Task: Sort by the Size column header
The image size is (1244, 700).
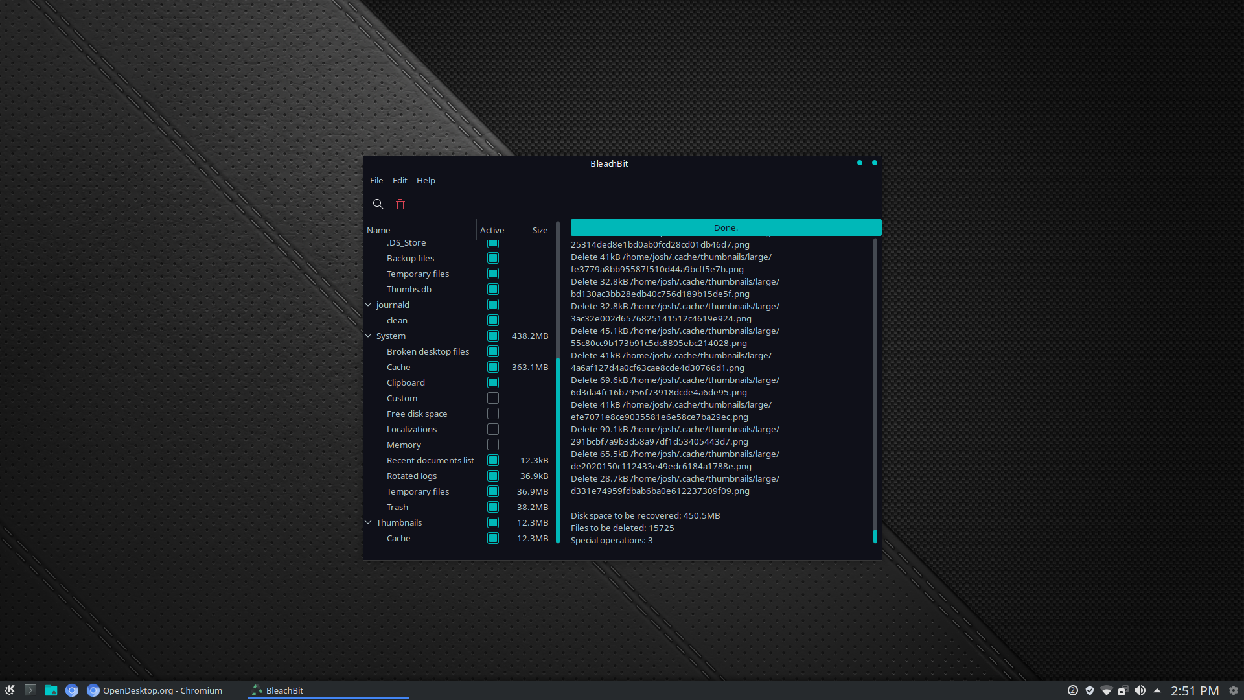Action: pyautogui.click(x=530, y=230)
